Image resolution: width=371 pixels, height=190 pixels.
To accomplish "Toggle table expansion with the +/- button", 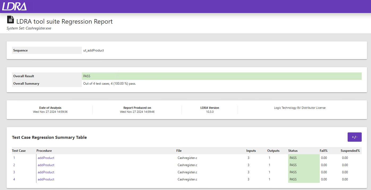I will click(355, 137).
